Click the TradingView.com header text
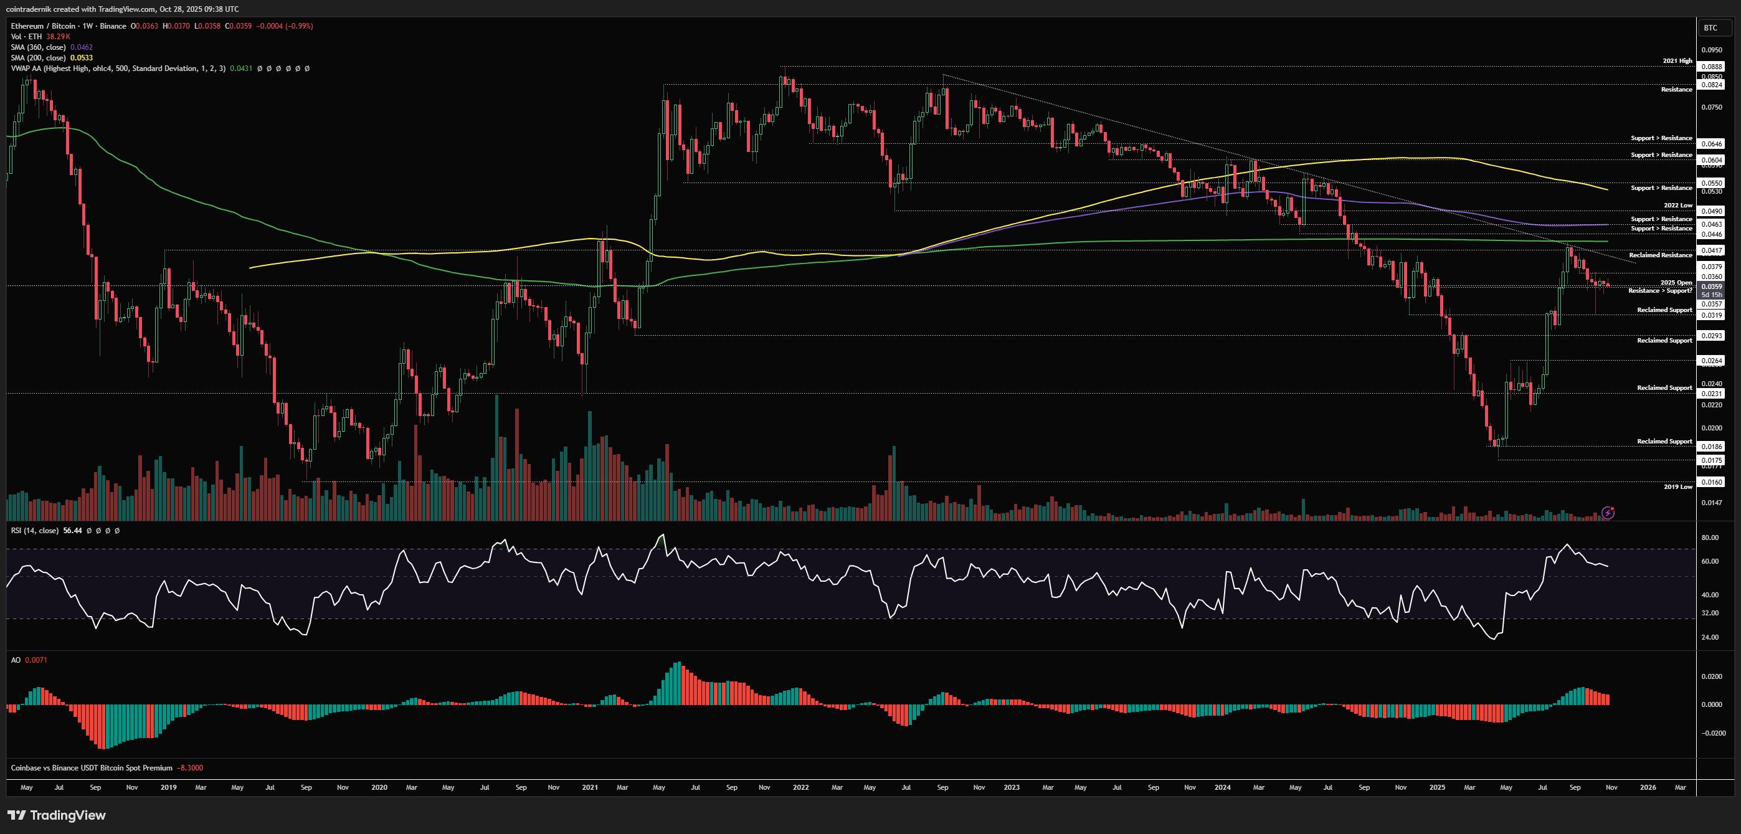Screen dimensions: 1741x834 tap(126, 9)
